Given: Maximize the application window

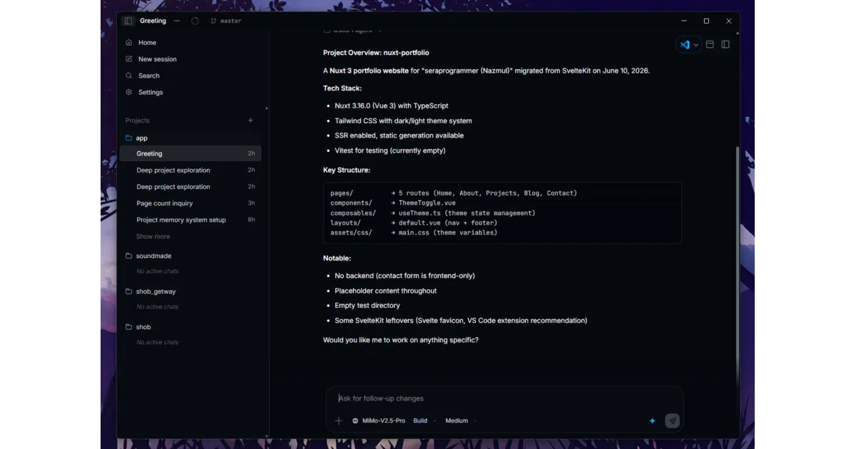Looking at the screenshot, I should 706,21.
